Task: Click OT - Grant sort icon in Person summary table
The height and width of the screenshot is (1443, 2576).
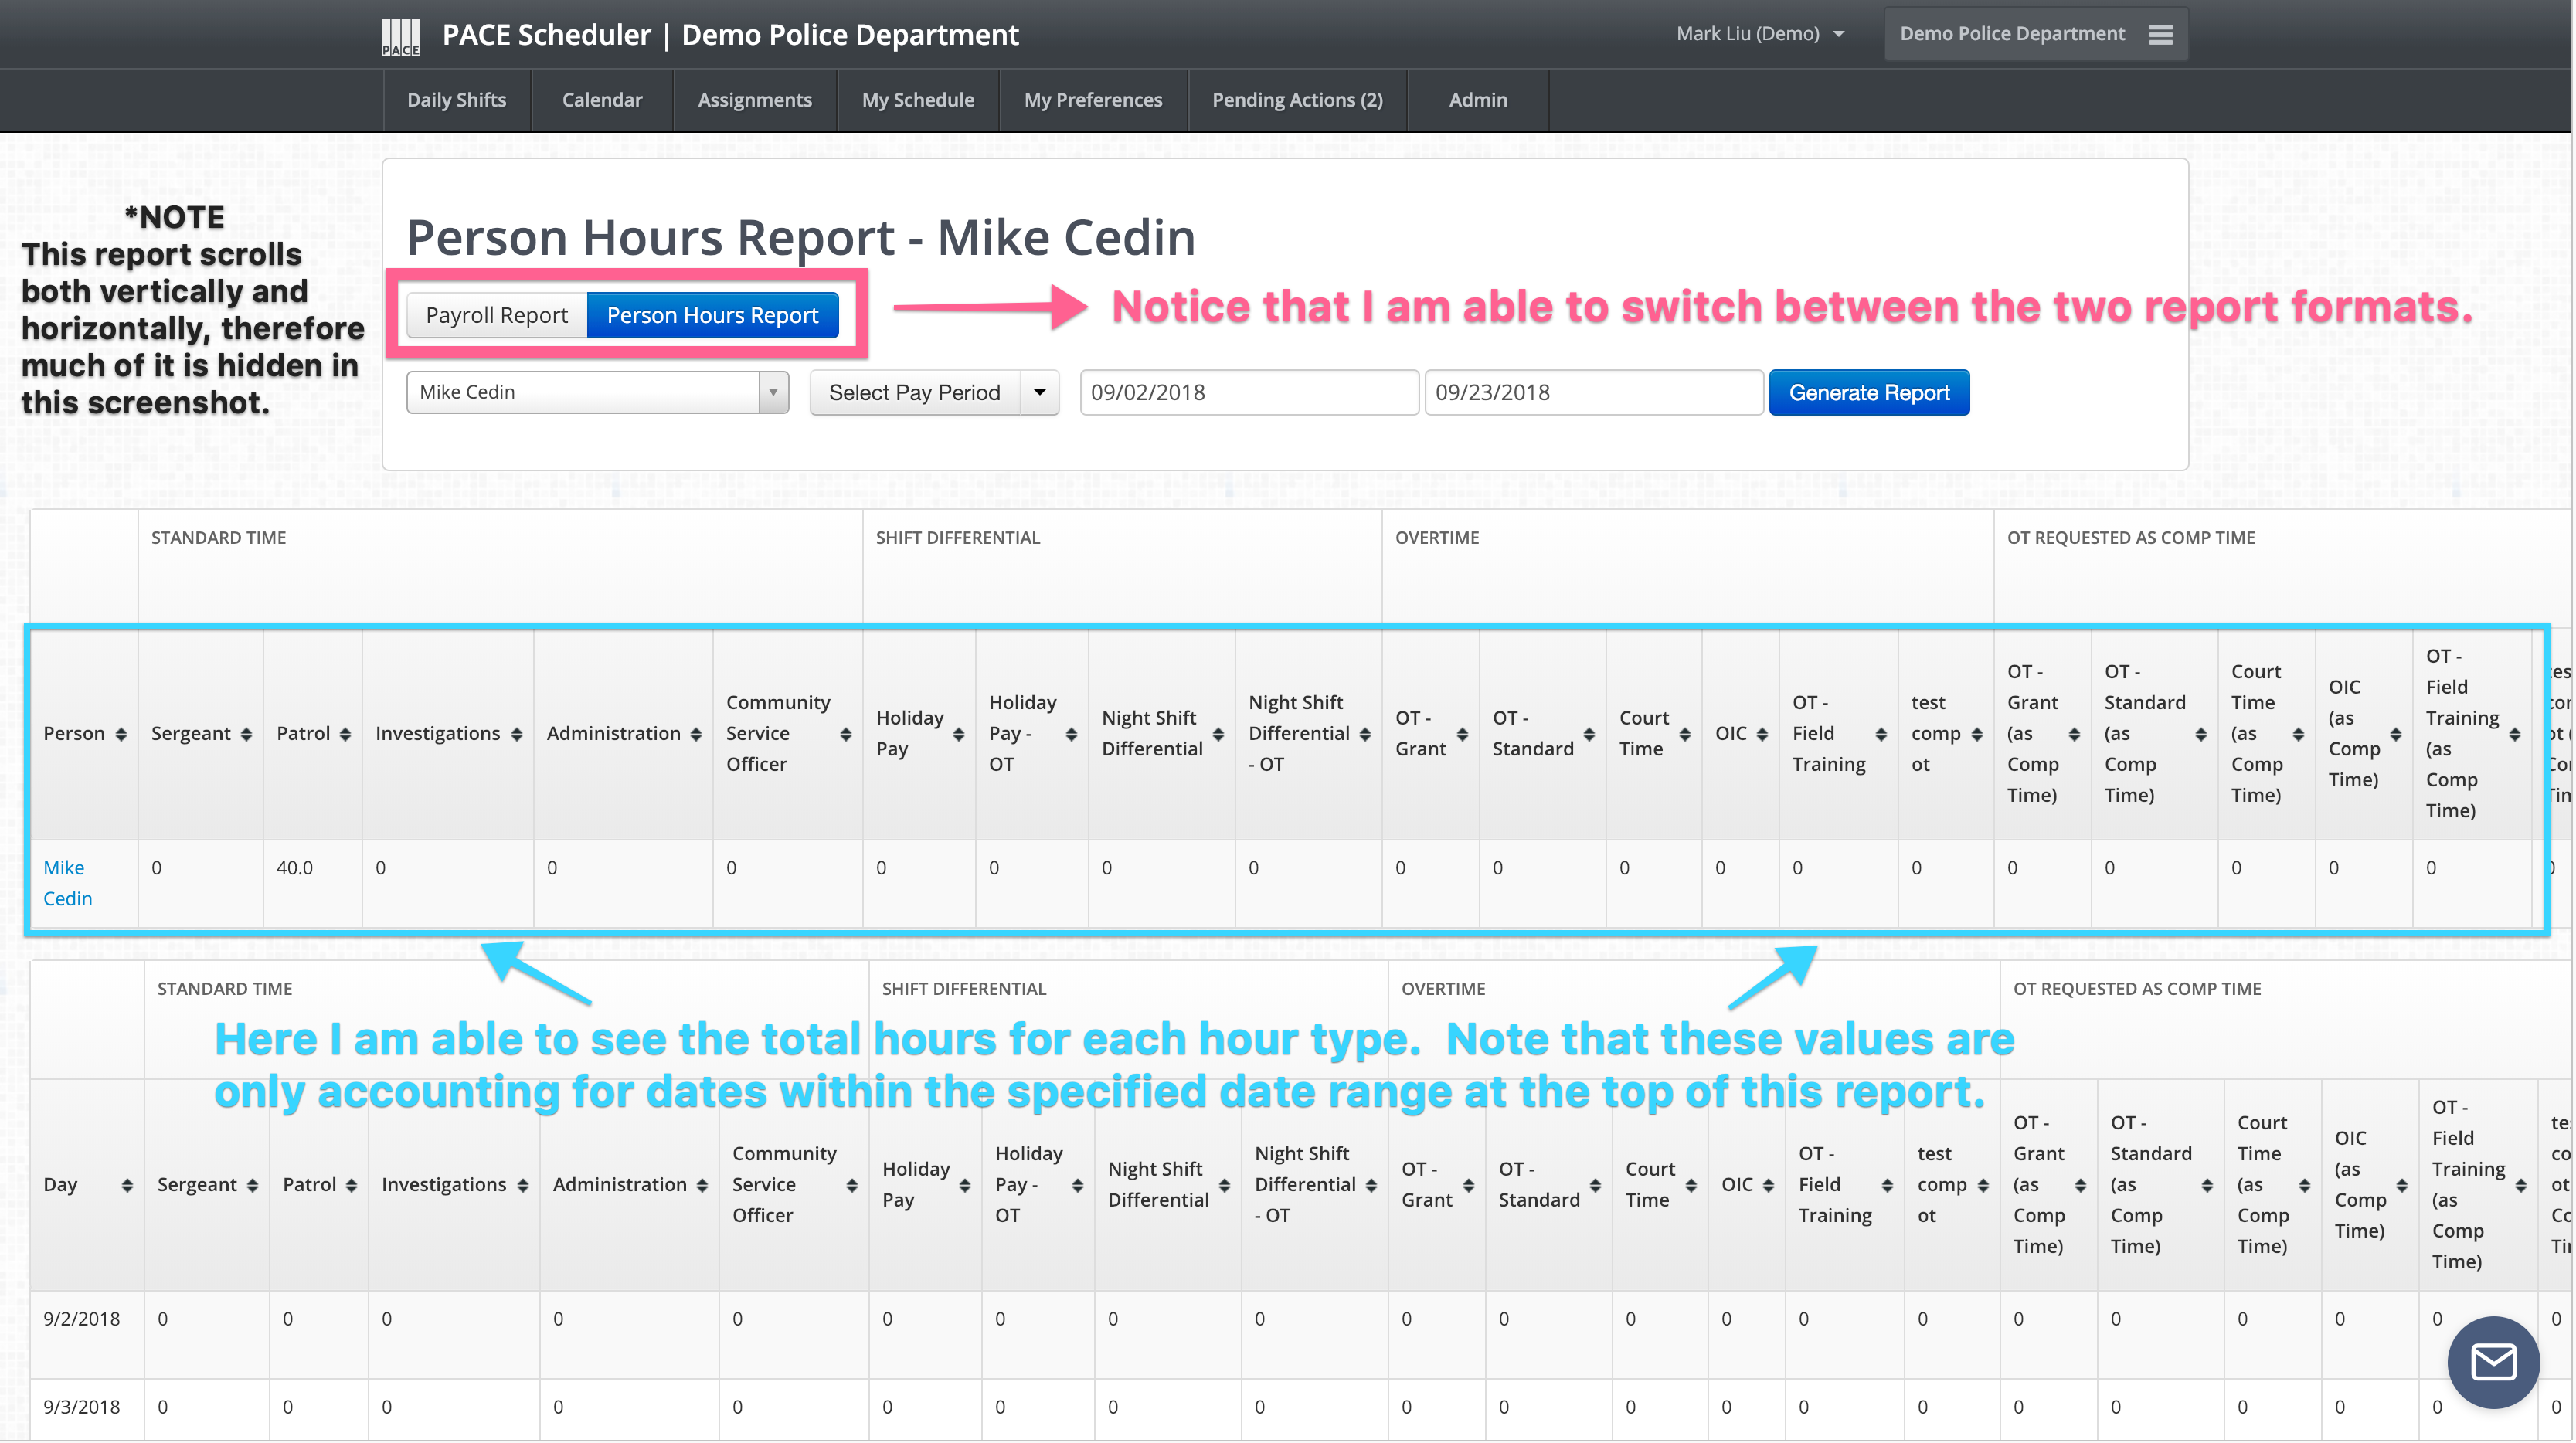Action: (1462, 734)
